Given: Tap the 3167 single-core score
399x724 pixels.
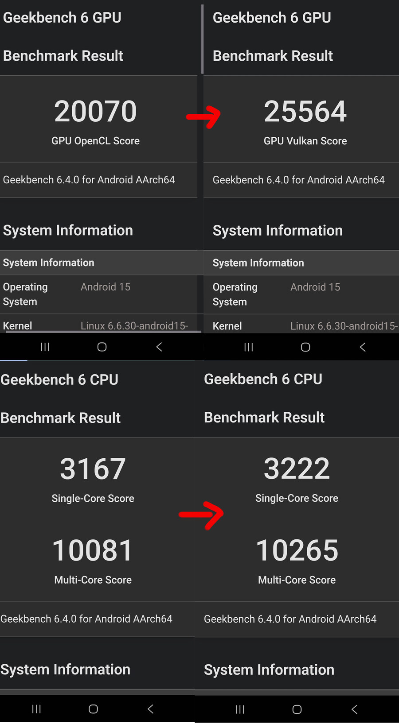Looking at the screenshot, I should 93,469.
